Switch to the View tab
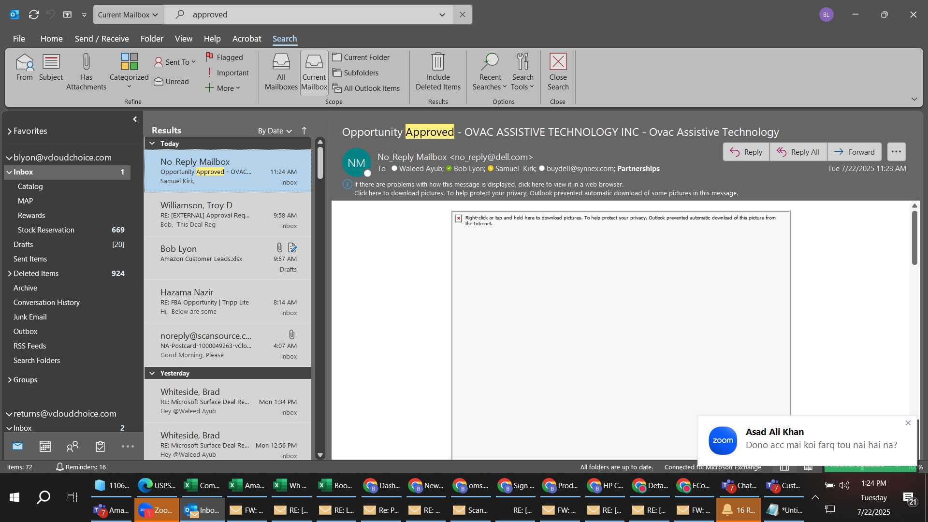928x522 pixels. 183,39
